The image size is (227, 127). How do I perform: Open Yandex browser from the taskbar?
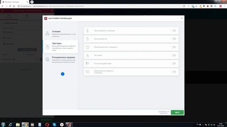pos(62,125)
